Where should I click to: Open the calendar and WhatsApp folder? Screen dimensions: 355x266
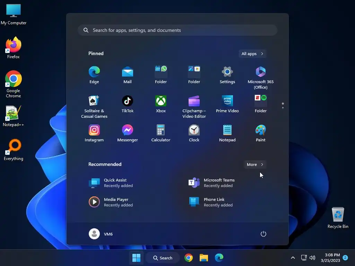[x=161, y=75]
